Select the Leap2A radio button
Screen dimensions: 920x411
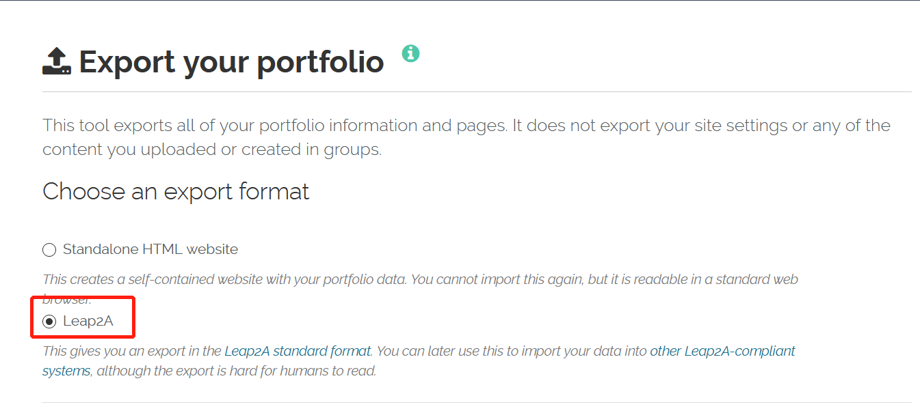pos(49,322)
